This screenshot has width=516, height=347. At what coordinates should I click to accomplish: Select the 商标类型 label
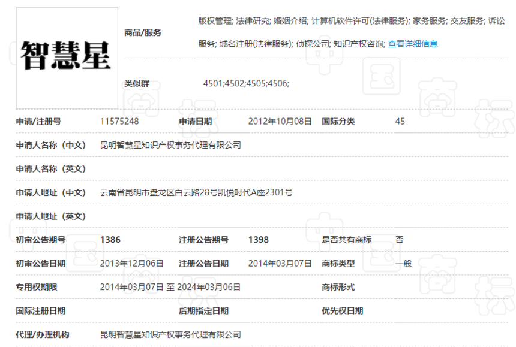point(338,264)
